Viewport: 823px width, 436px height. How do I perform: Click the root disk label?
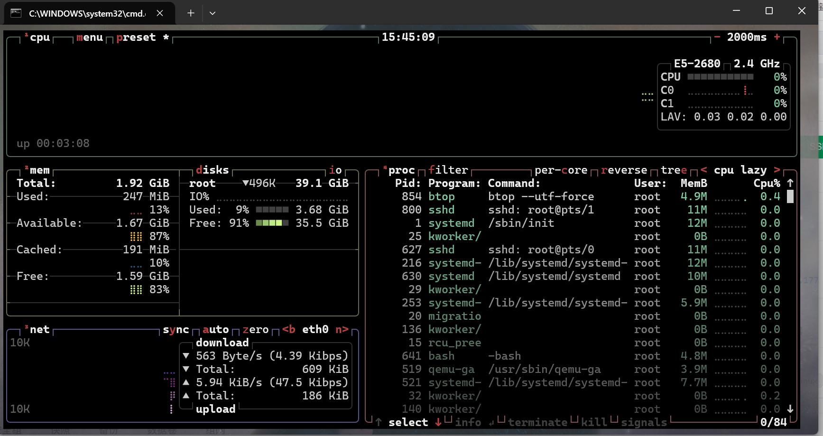tap(203, 183)
